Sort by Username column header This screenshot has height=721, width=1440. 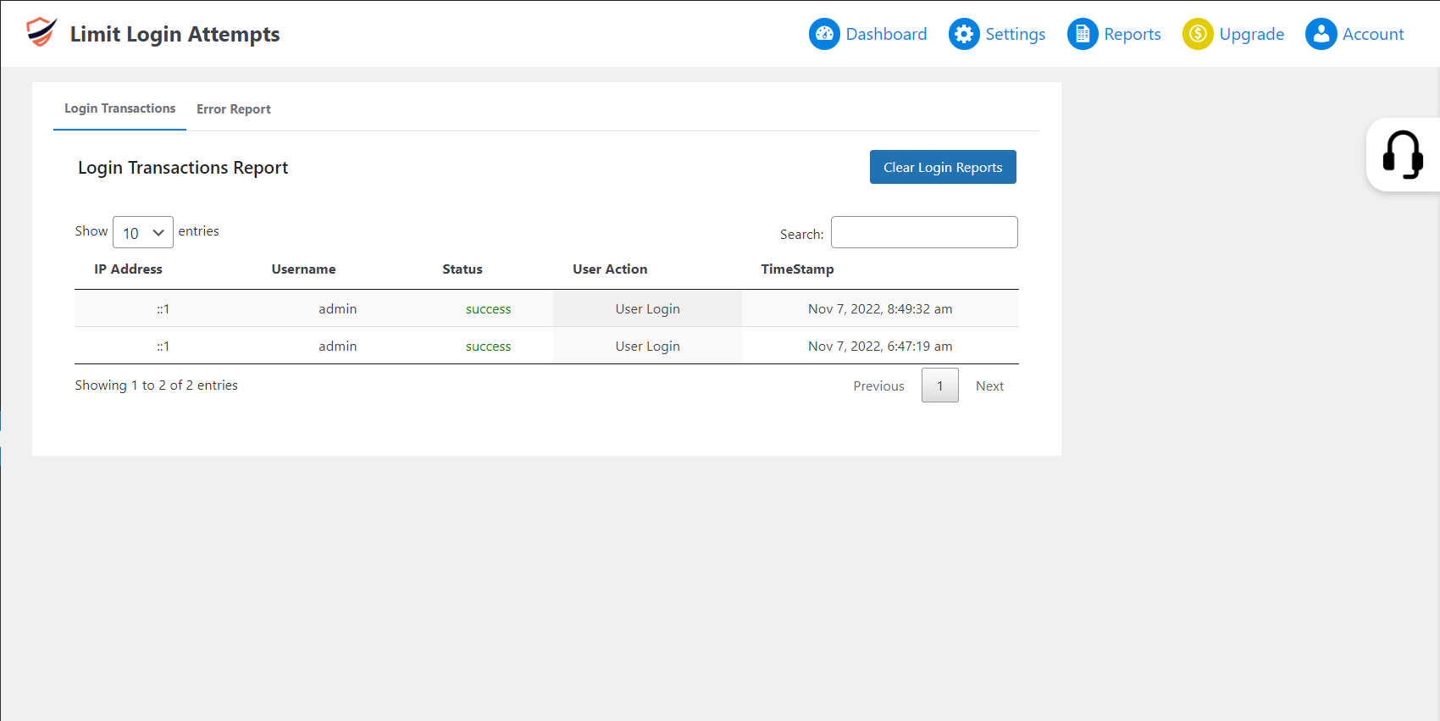[303, 269]
